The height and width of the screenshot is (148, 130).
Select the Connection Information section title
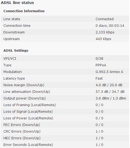[24, 11]
